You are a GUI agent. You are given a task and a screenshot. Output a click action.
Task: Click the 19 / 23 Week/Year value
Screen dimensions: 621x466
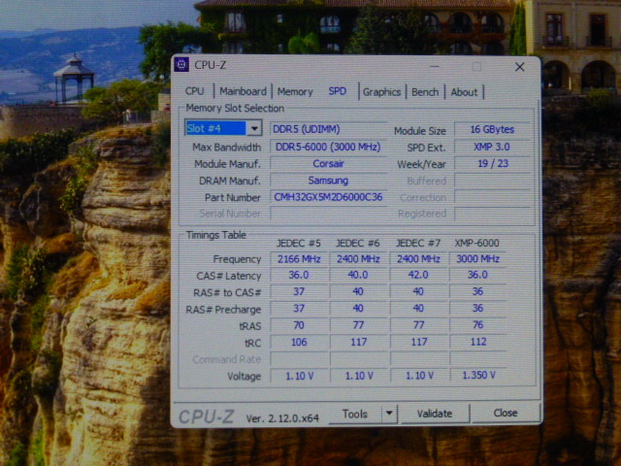point(492,163)
